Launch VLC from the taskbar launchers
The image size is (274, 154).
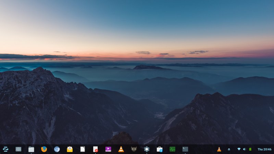121,149
